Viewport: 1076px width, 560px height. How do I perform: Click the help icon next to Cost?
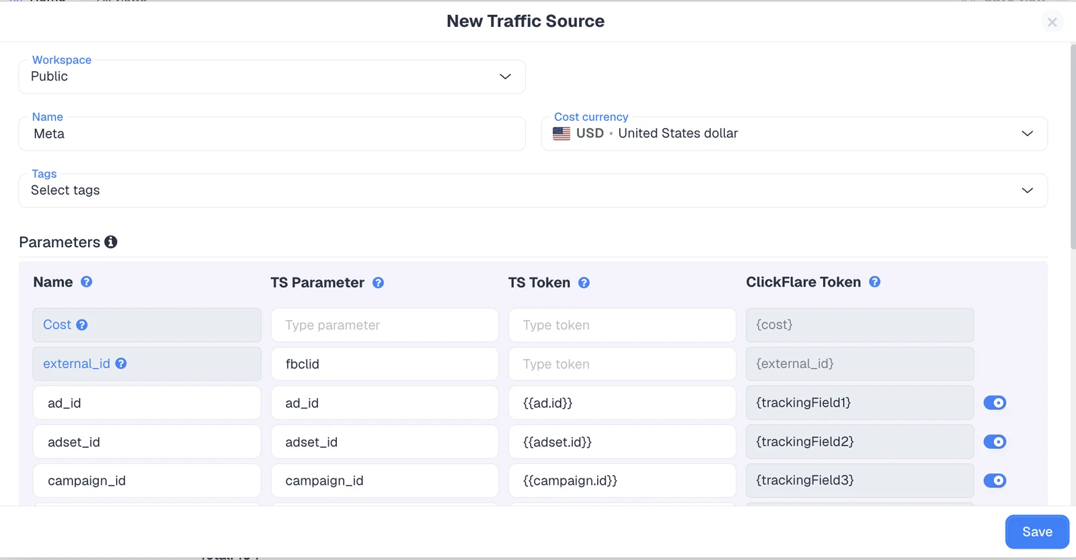[x=82, y=325]
